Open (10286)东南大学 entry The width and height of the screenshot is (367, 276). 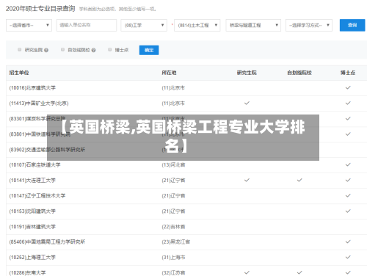(27, 273)
